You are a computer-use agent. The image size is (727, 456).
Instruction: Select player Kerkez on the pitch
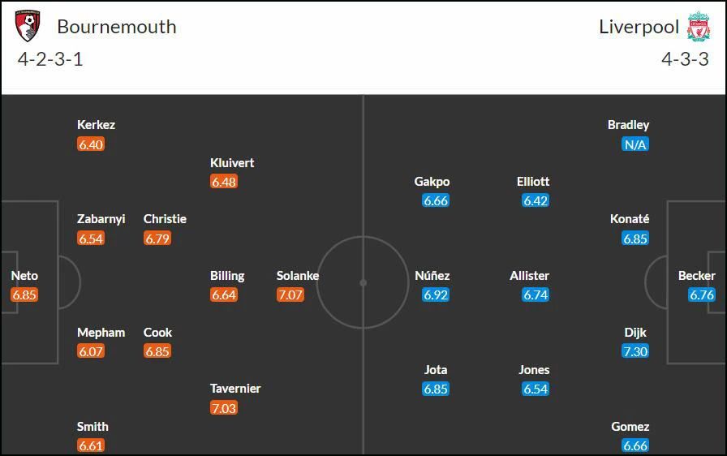[x=96, y=125]
